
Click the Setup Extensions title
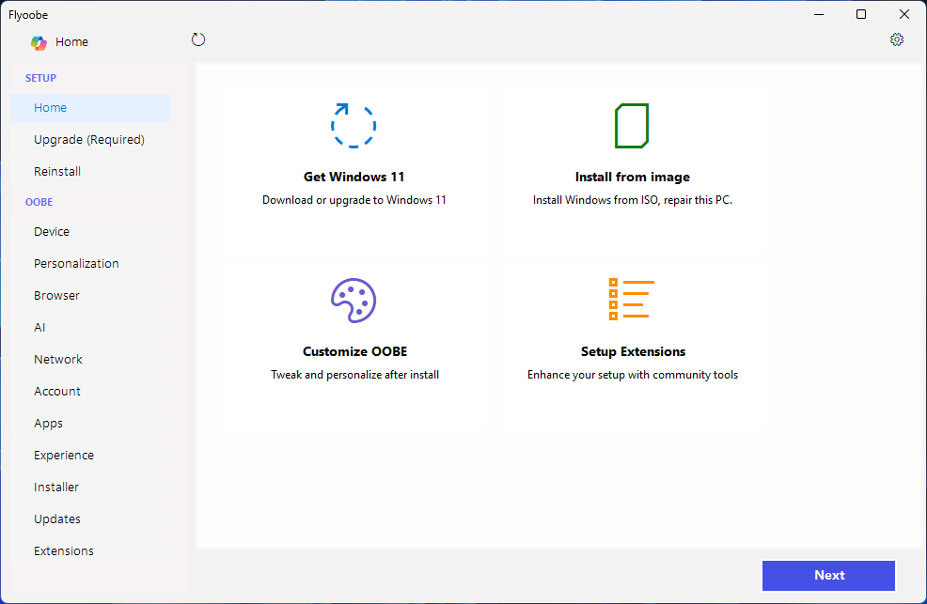pyautogui.click(x=633, y=351)
